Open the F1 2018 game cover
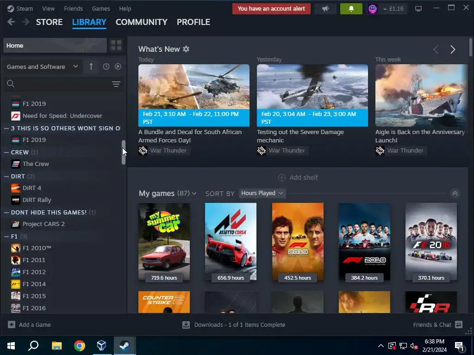This screenshot has height=355, width=474. 364,241
